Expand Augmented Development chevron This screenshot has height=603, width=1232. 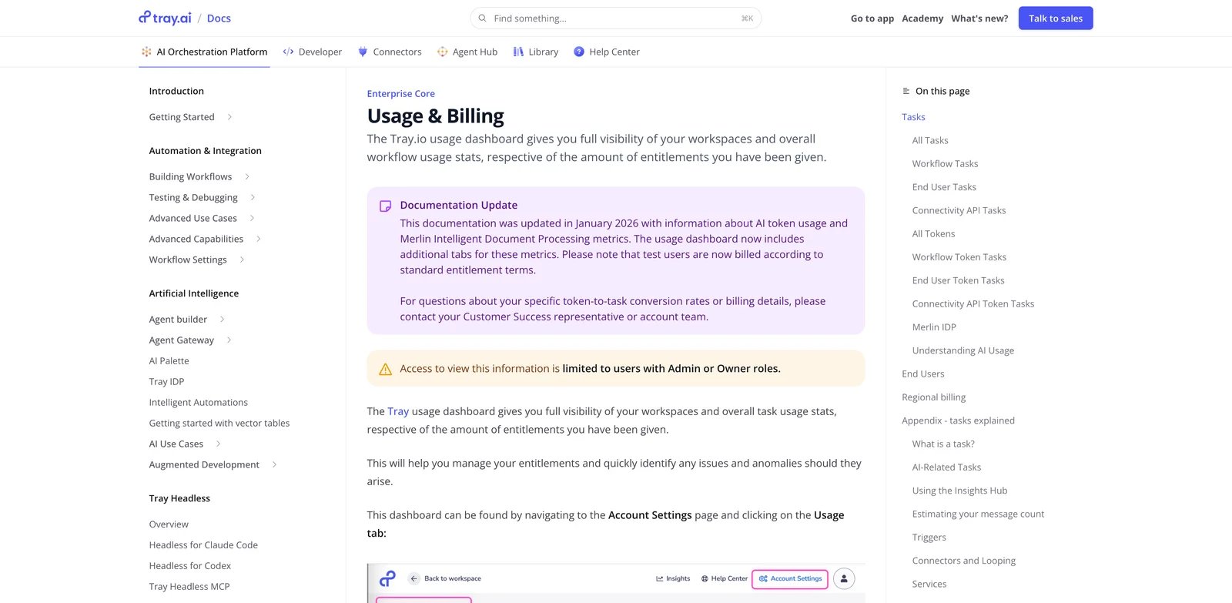click(275, 464)
